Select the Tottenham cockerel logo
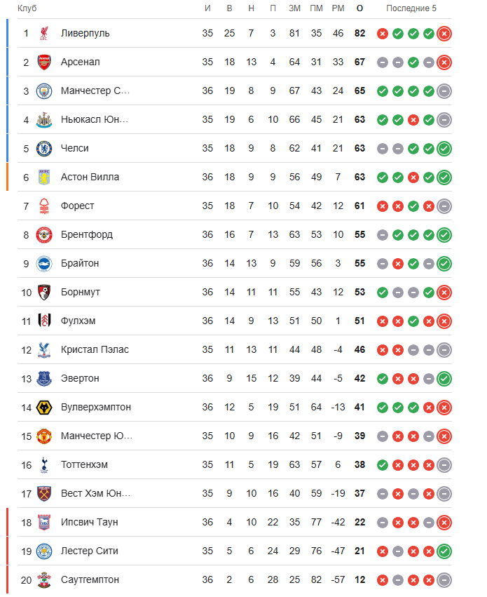Image resolution: width=487 pixels, height=597 pixels. [44, 464]
